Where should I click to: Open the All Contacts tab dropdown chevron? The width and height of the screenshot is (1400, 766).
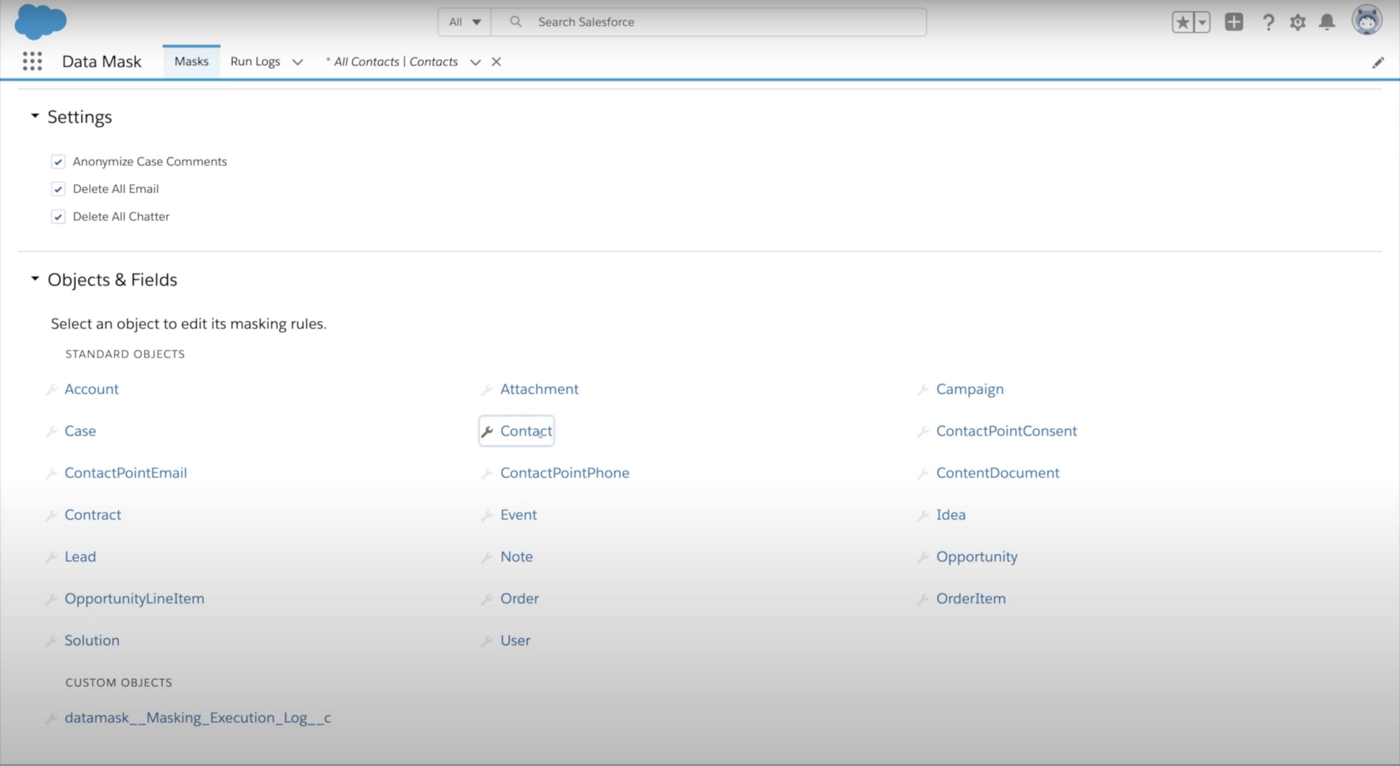click(x=475, y=62)
